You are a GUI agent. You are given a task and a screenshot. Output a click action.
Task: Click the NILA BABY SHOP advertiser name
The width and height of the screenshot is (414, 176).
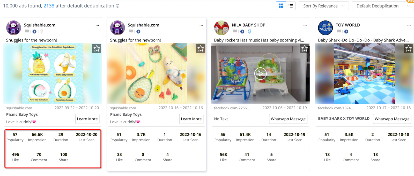[x=248, y=25]
